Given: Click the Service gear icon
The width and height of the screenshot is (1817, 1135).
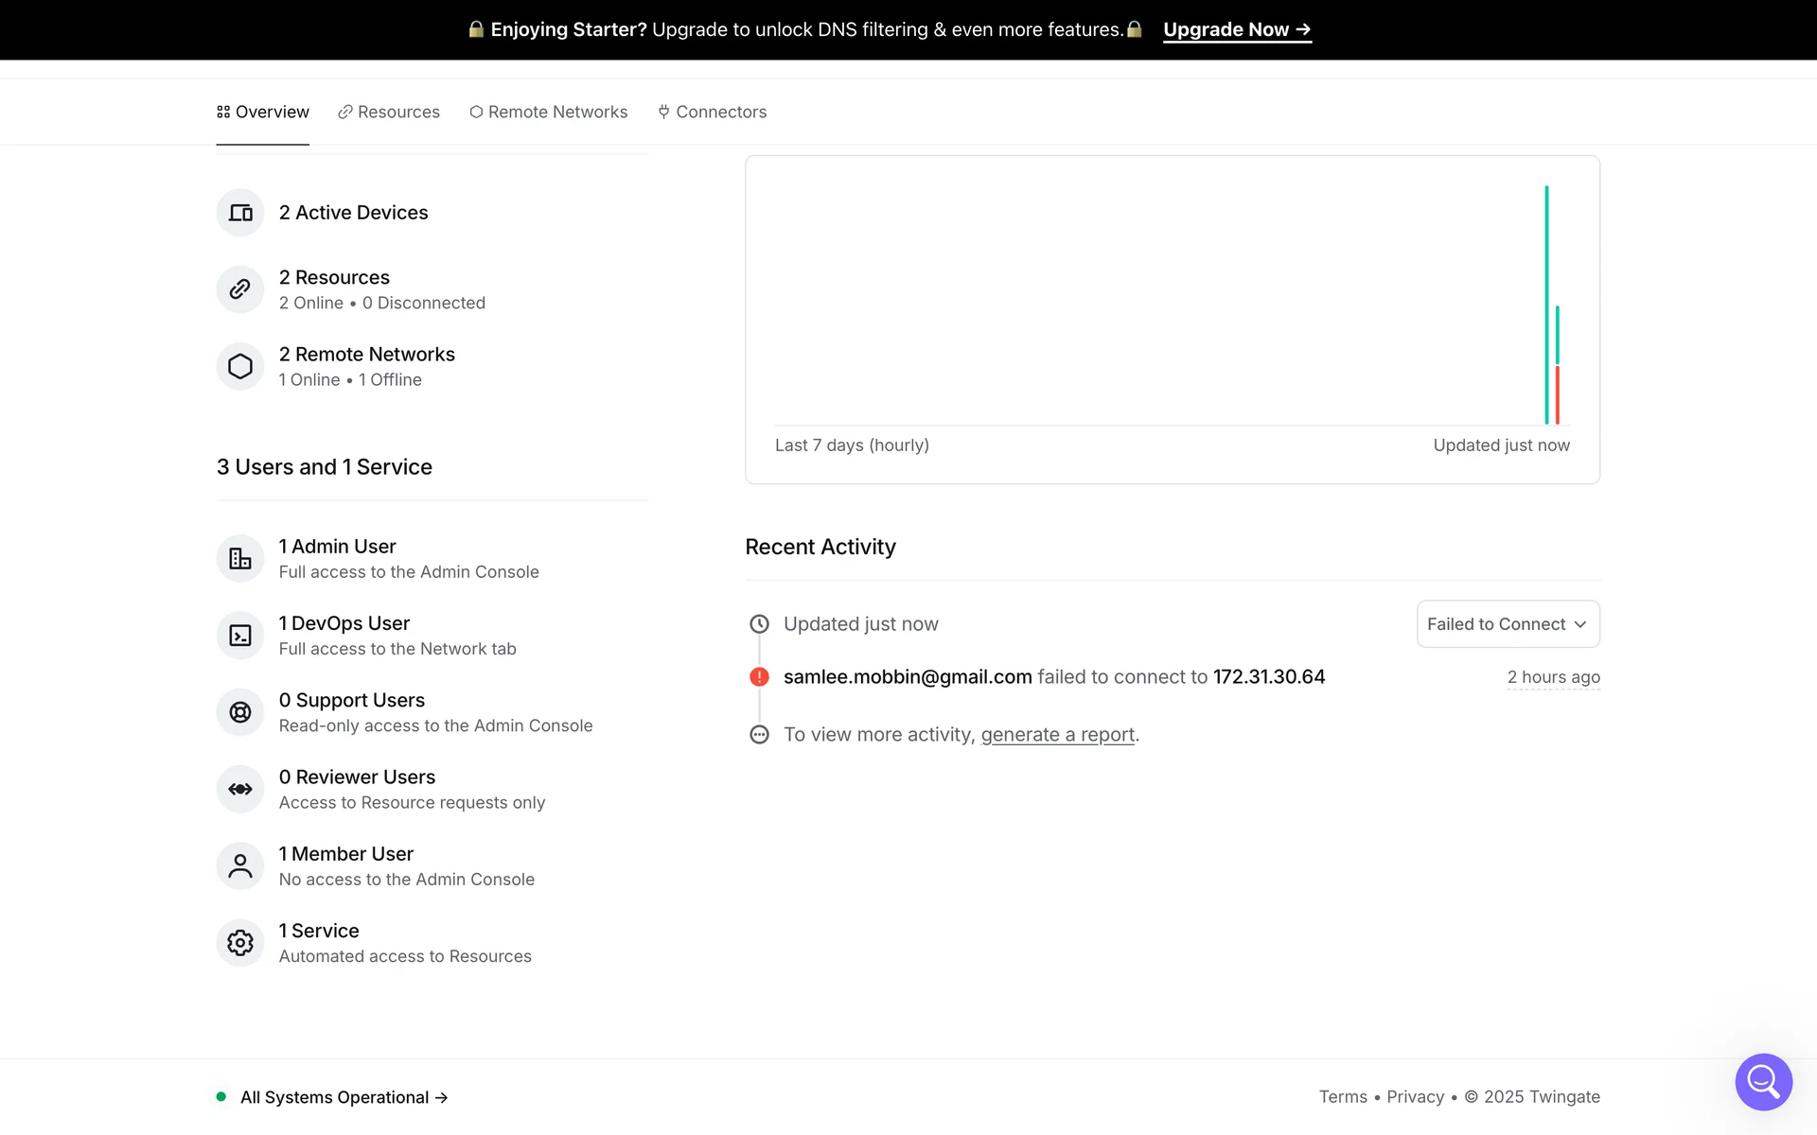Looking at the screenshot, I should 240,943.
